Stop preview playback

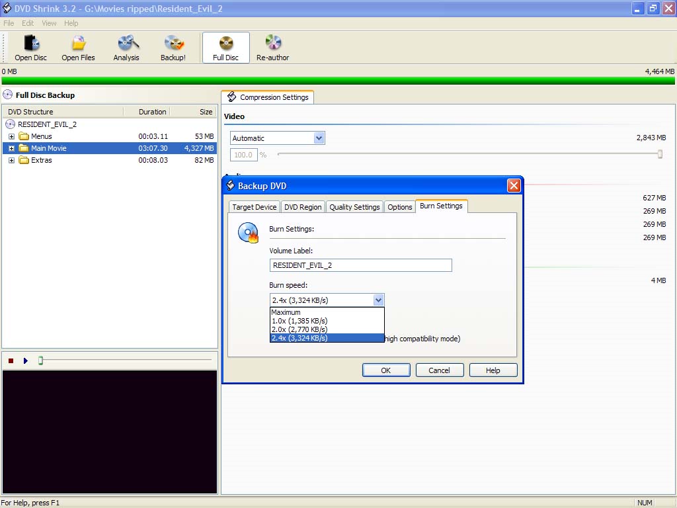(11, 360)
